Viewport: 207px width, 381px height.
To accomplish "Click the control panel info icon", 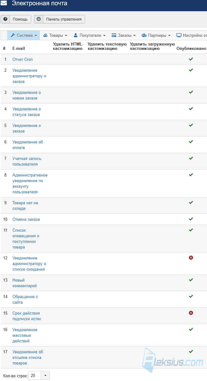I will pyautogui.click(x=39, y=19).
